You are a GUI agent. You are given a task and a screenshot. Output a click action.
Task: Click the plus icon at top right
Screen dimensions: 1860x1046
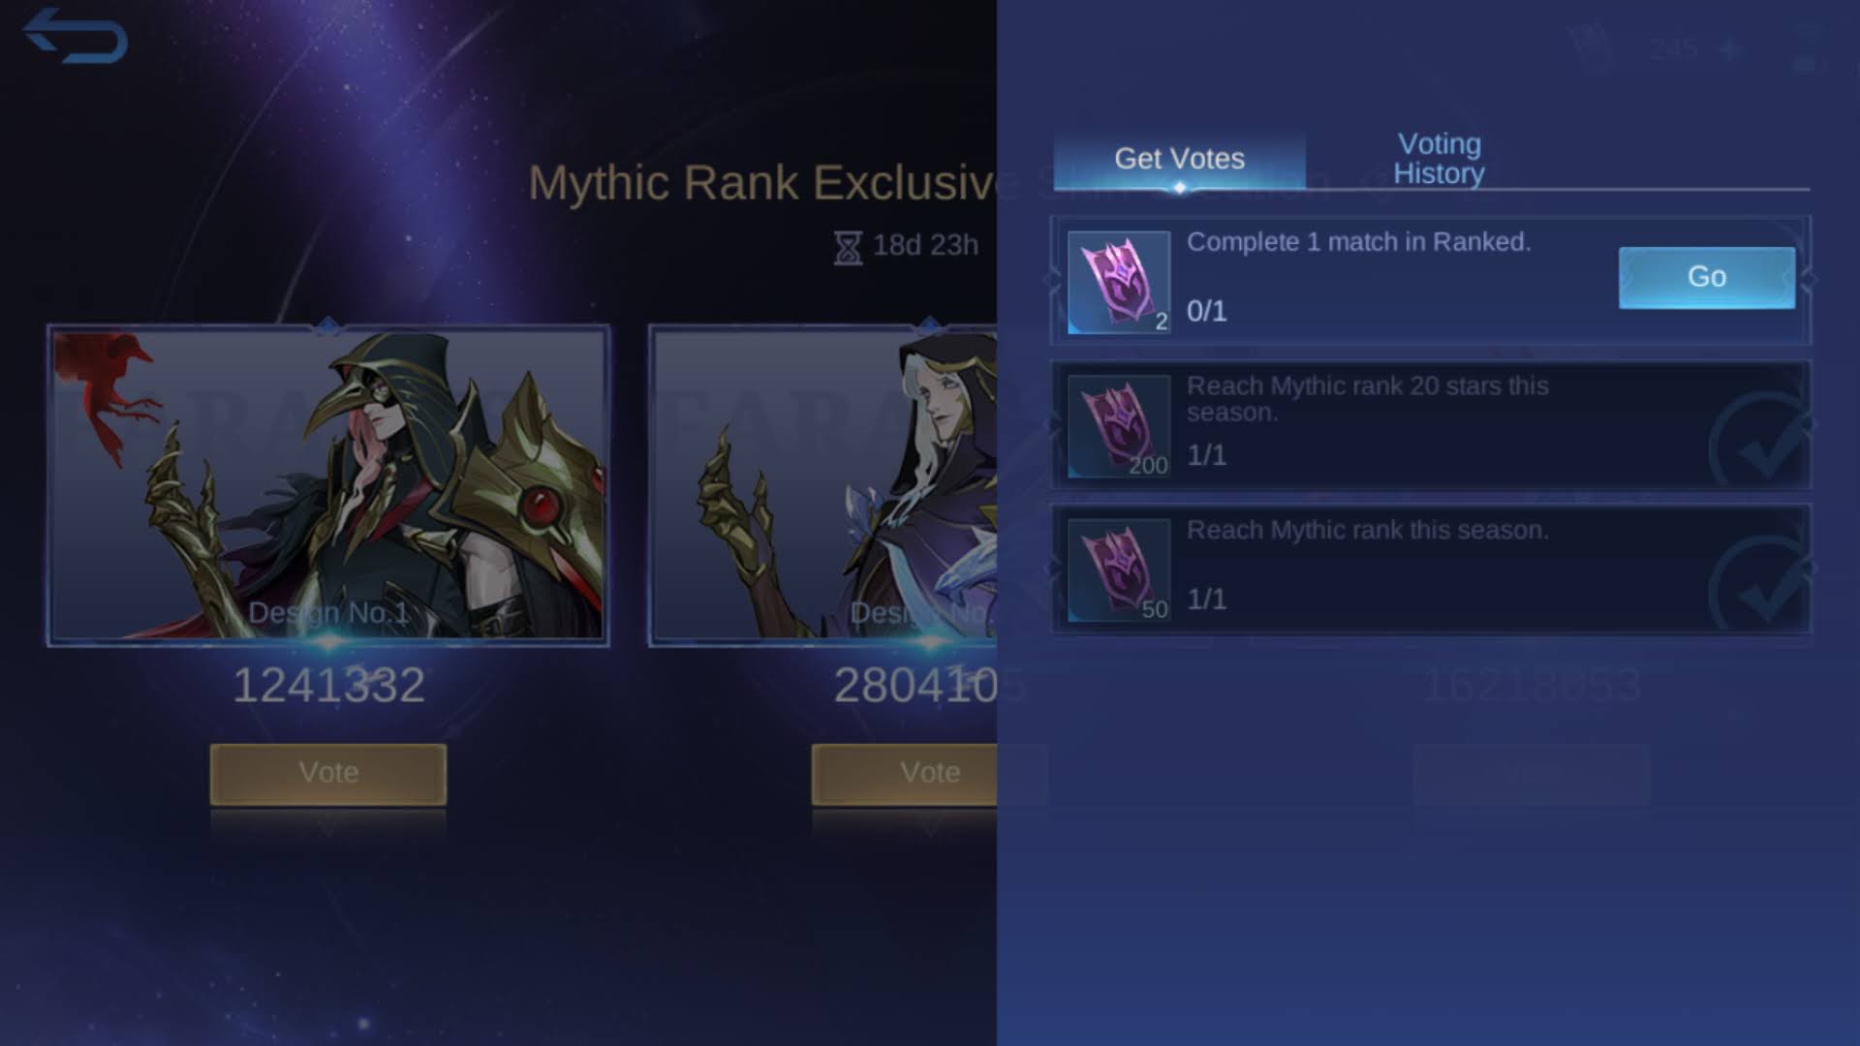(1731, 48)
